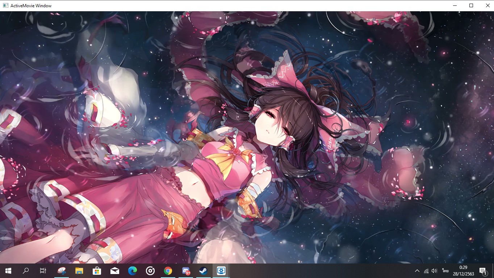Launch Google Chrome from taskbar

click(168, 271)
